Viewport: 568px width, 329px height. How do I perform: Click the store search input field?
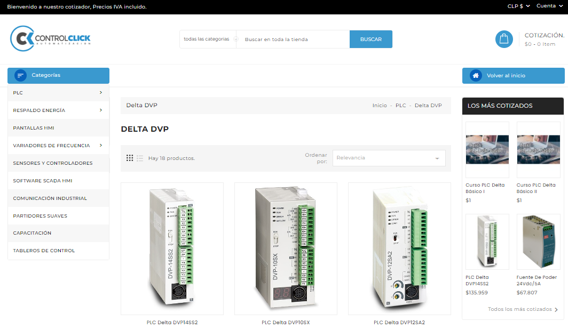click(x=294, y=39)
